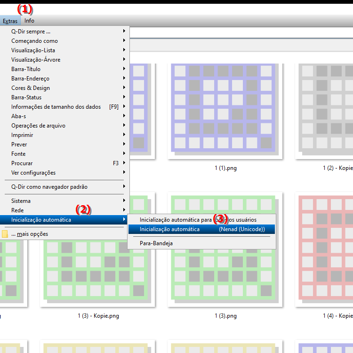Open 'Visualização-Lista' submenu
Screen dimensions: 353x353
(x=64, y=50)
